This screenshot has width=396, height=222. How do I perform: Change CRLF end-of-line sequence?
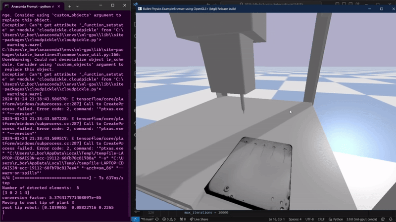coord(321,219)
